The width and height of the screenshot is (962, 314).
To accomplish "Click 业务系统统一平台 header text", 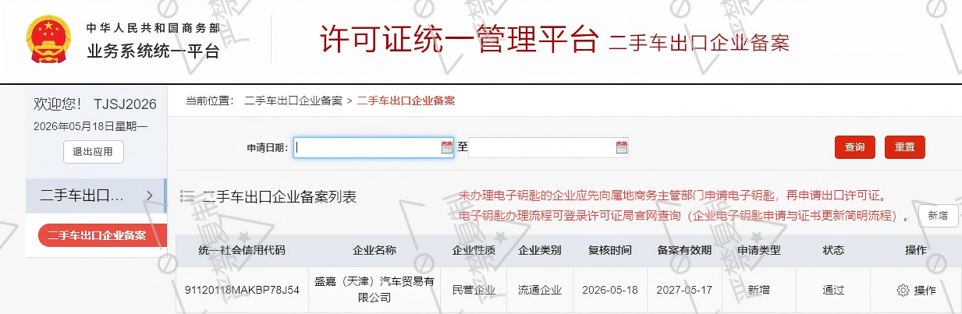I will 154,51.
